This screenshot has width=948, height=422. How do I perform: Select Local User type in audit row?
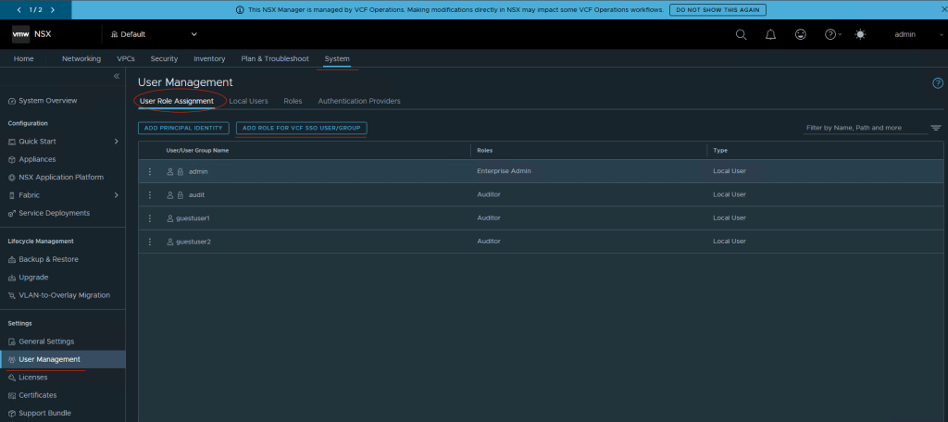click(730, 194)
